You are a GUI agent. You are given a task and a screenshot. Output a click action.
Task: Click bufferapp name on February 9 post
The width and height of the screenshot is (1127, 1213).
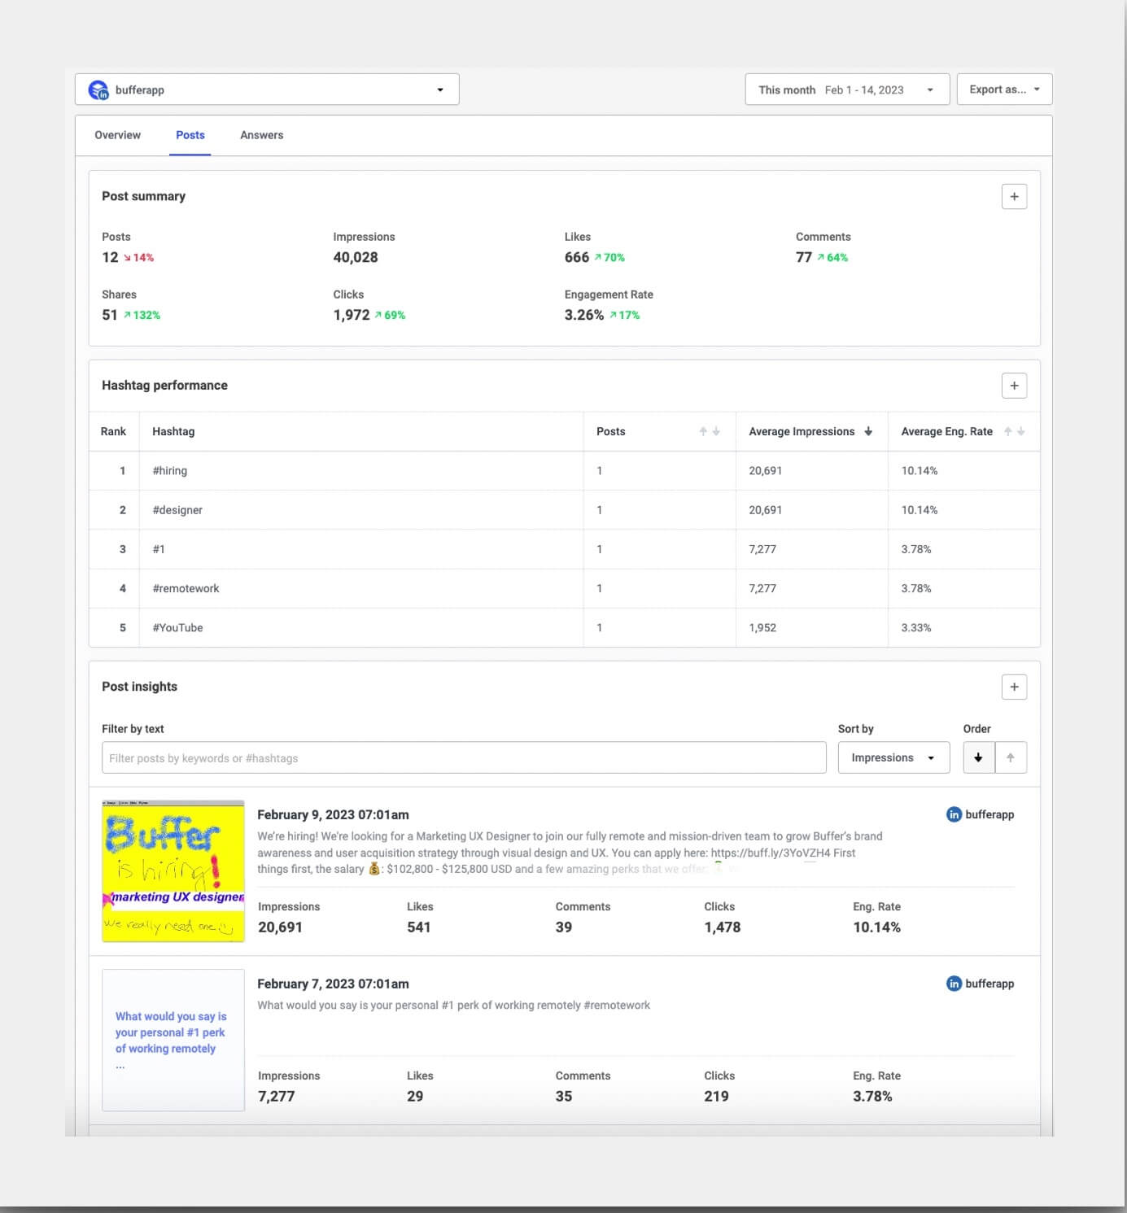(x=989, y=814)
